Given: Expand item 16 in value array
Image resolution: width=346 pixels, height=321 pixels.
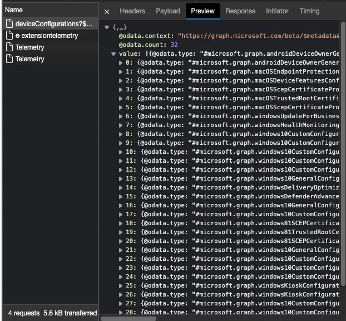Looking at the screenshot, I should click(121, 206).
